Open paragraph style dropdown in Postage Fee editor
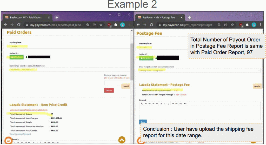Image resolution: width=266 pixels, height=145 pixels. (x=142, y=103)
